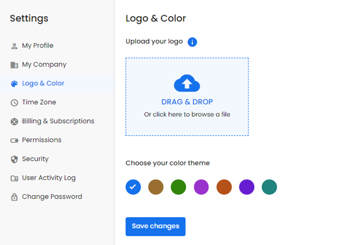
Task: Go to Change Password settings
Action: point(52,197)
